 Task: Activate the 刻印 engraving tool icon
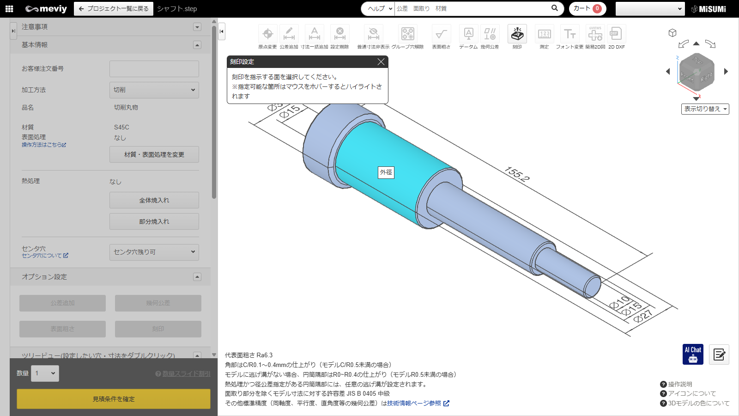click(517, 34)
